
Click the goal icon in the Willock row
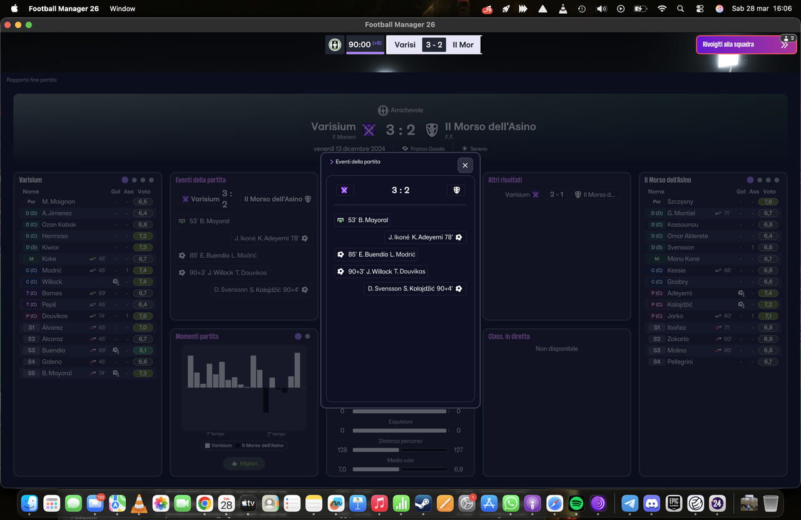[x=116, y=282]
